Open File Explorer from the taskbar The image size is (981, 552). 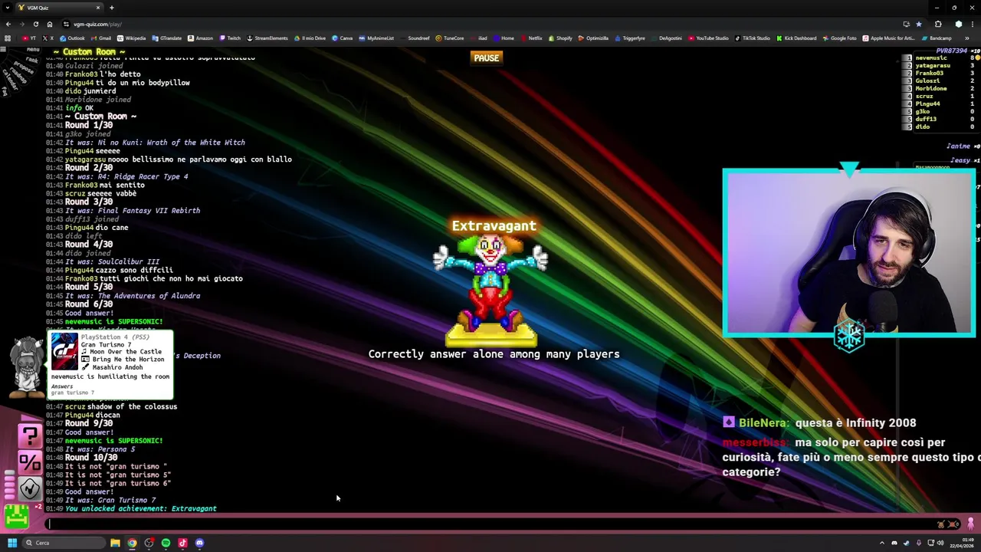115,543
